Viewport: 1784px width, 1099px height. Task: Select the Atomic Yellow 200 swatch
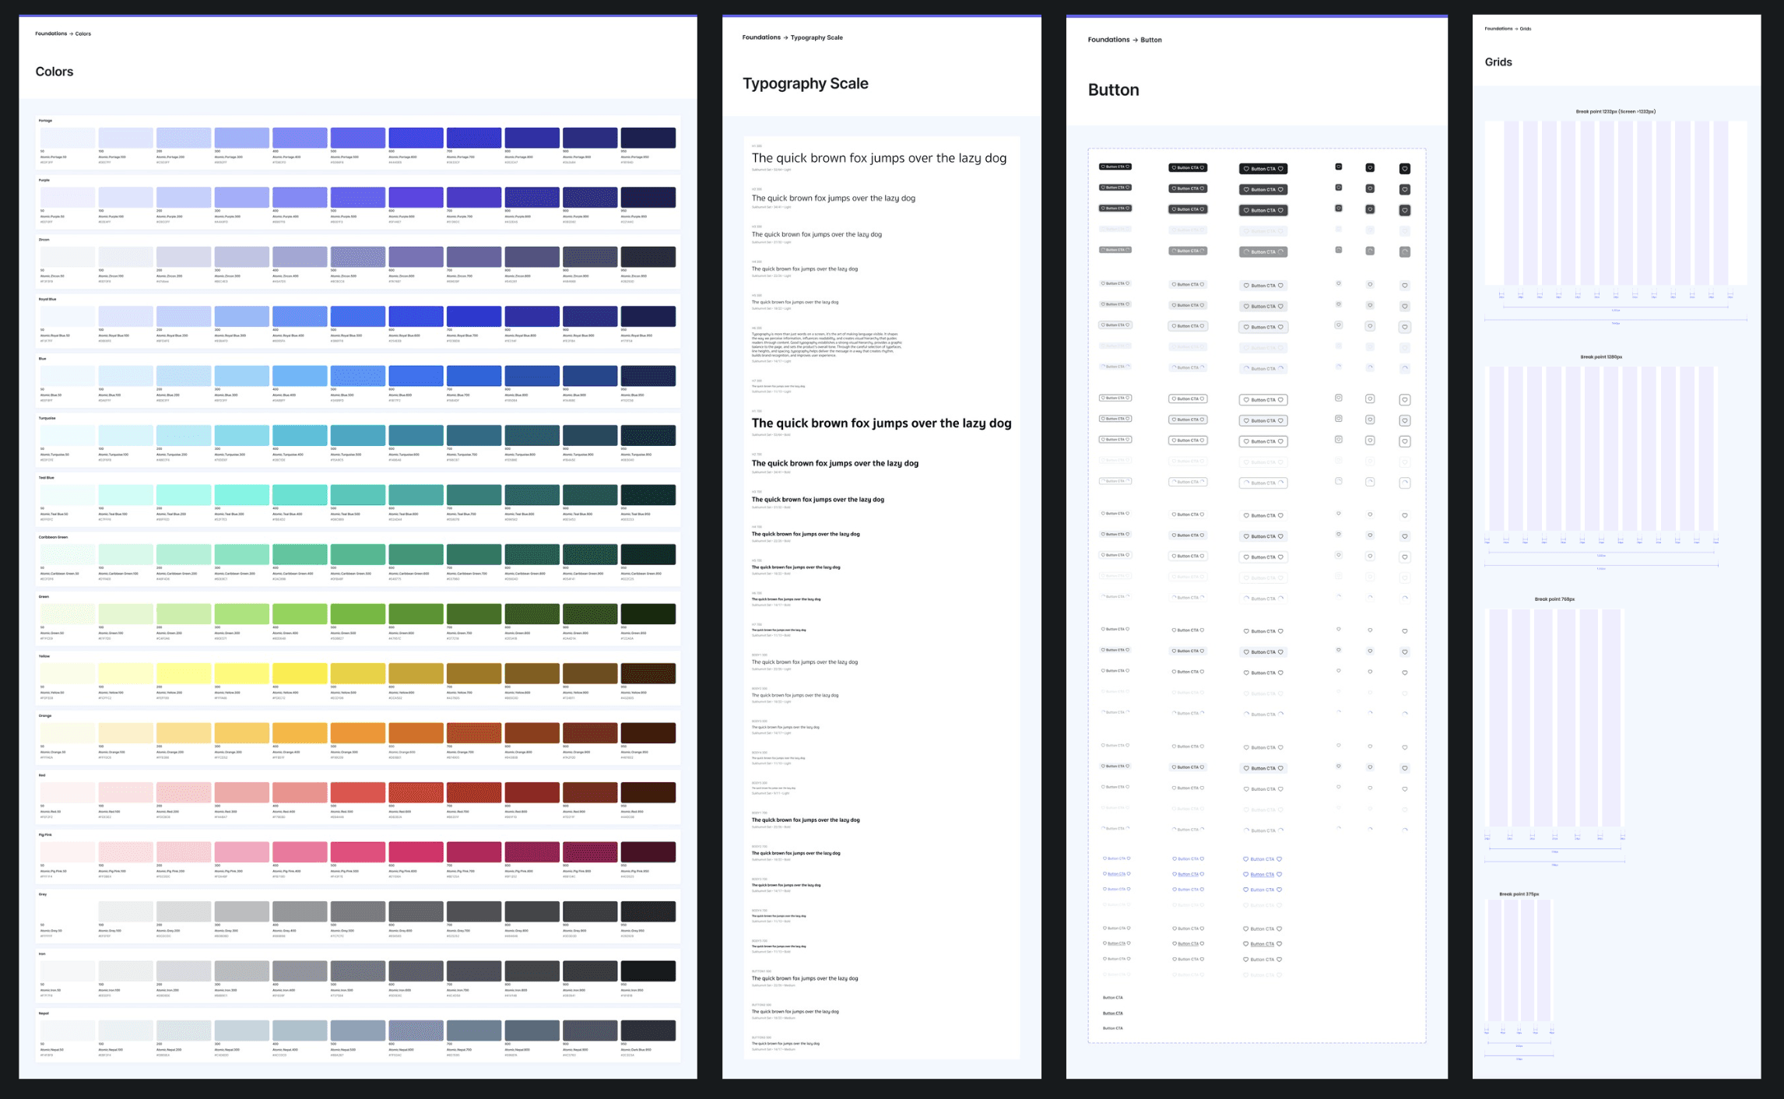click(184, 673)
